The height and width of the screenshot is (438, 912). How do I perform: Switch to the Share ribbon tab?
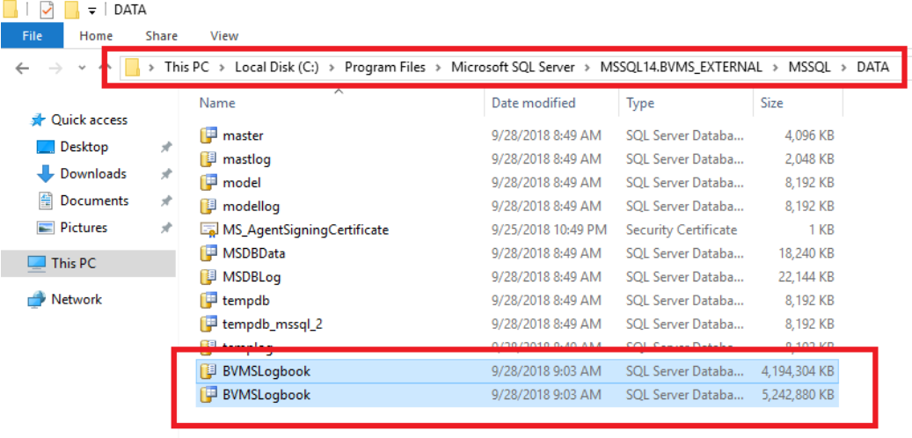(161, 35)
